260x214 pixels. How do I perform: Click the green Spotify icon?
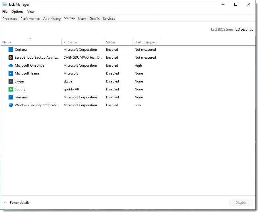11,89
